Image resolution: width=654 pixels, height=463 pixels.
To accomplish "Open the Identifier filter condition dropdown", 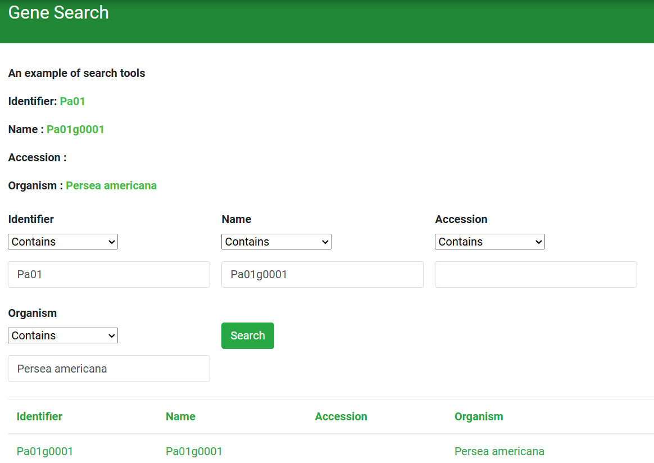I will tap(63, 242).
